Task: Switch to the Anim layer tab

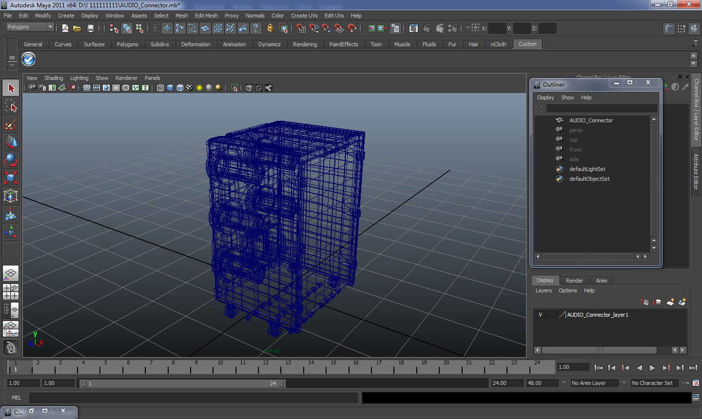Action: click(x=602, y=281)
